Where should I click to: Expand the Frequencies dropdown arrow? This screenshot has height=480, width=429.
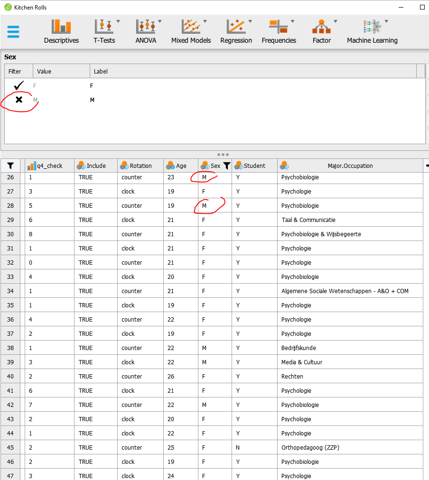pyautogui.click(x=292, y=21)
